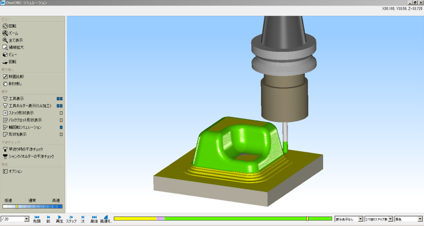Open 断面比較 section comparison

click(13, 77)
